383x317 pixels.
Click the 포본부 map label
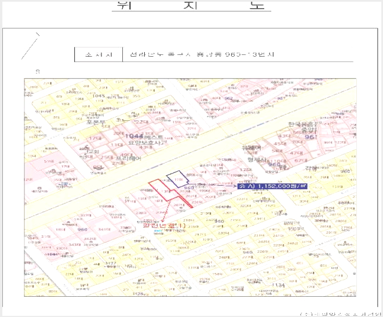click(96, 121)
